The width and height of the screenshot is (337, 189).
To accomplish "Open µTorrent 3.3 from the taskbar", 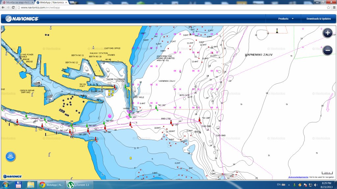I will (x=79, y=185).
